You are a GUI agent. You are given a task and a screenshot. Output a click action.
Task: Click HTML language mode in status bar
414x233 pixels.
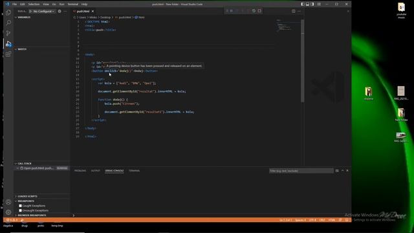[332, 220]
